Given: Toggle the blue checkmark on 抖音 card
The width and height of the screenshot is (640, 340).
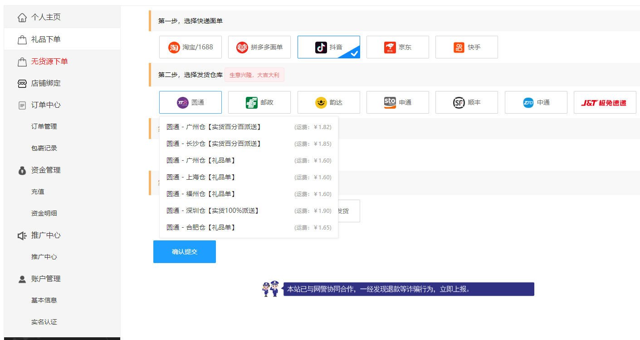Looking at the screenshot, I should 354,53.
